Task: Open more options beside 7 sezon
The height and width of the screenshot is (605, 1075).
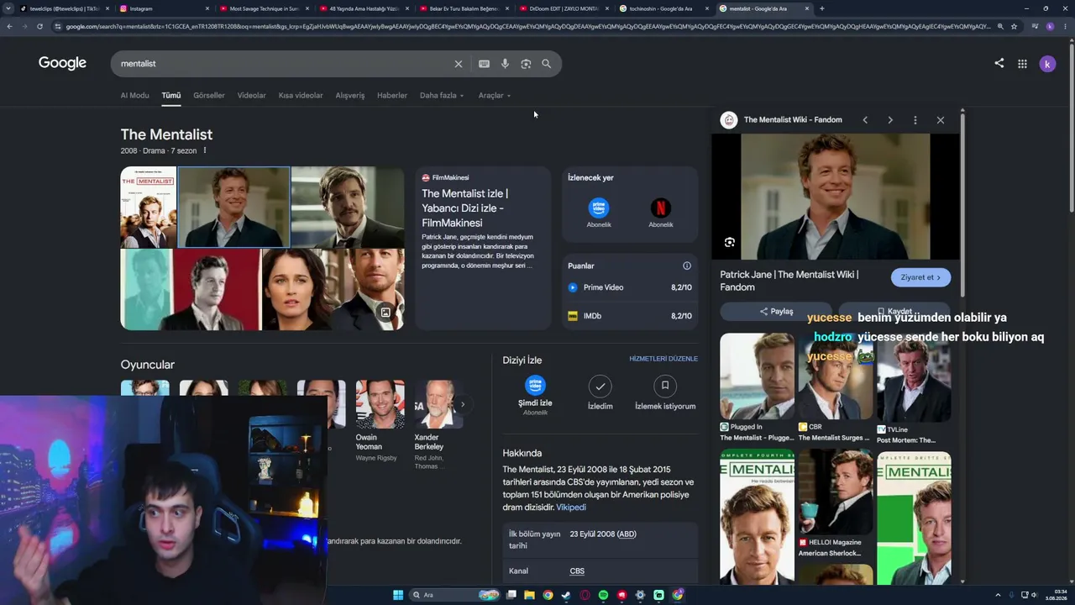Action: (x=204, y=150)
